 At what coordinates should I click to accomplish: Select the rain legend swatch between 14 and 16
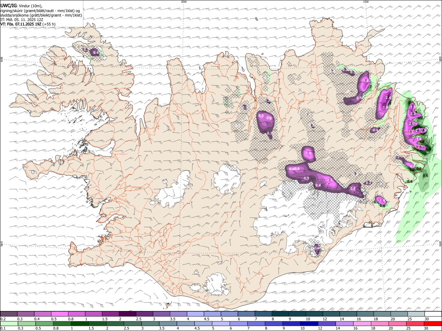click(344, 323)
